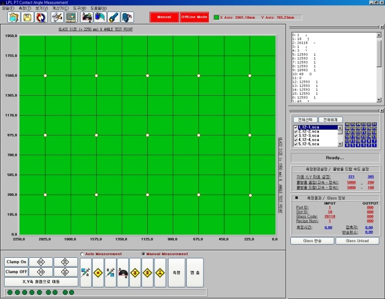Viewport: 385px width, 299px height.
Task: Click the double-down-arrow diamond move button
Action: click(66, 272)
